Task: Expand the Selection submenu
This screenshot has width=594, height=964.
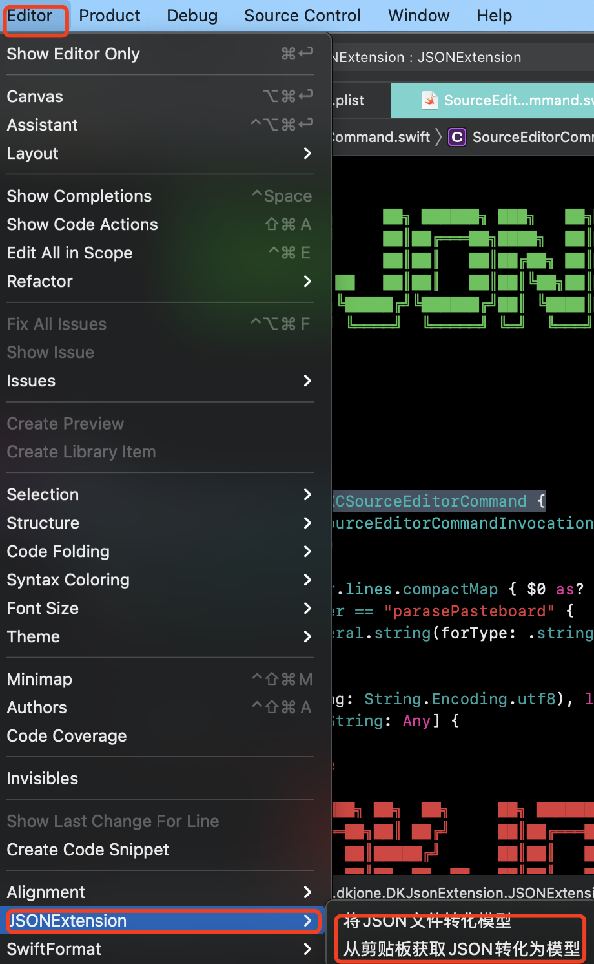Action: click(160, 494)
